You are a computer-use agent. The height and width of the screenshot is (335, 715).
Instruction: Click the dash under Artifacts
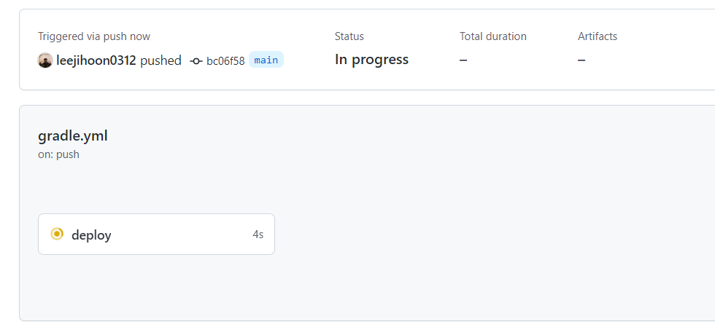click(x=581, y=60)
